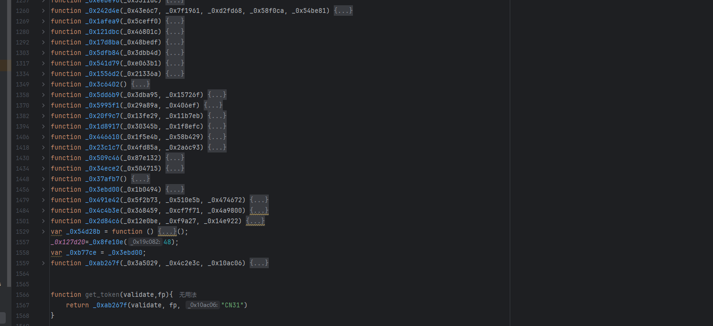Click _0x3ebd00 reference on line 1558

pyautogui.click(x=125, y=252)
